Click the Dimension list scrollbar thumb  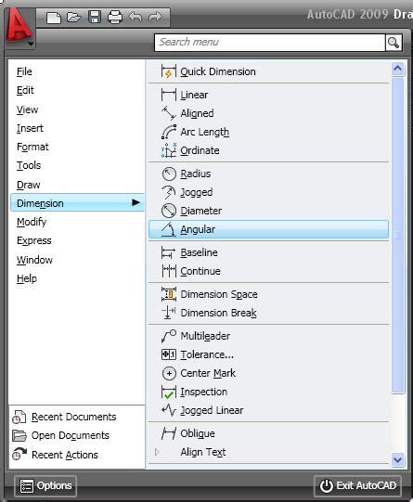tap(398, 236)
